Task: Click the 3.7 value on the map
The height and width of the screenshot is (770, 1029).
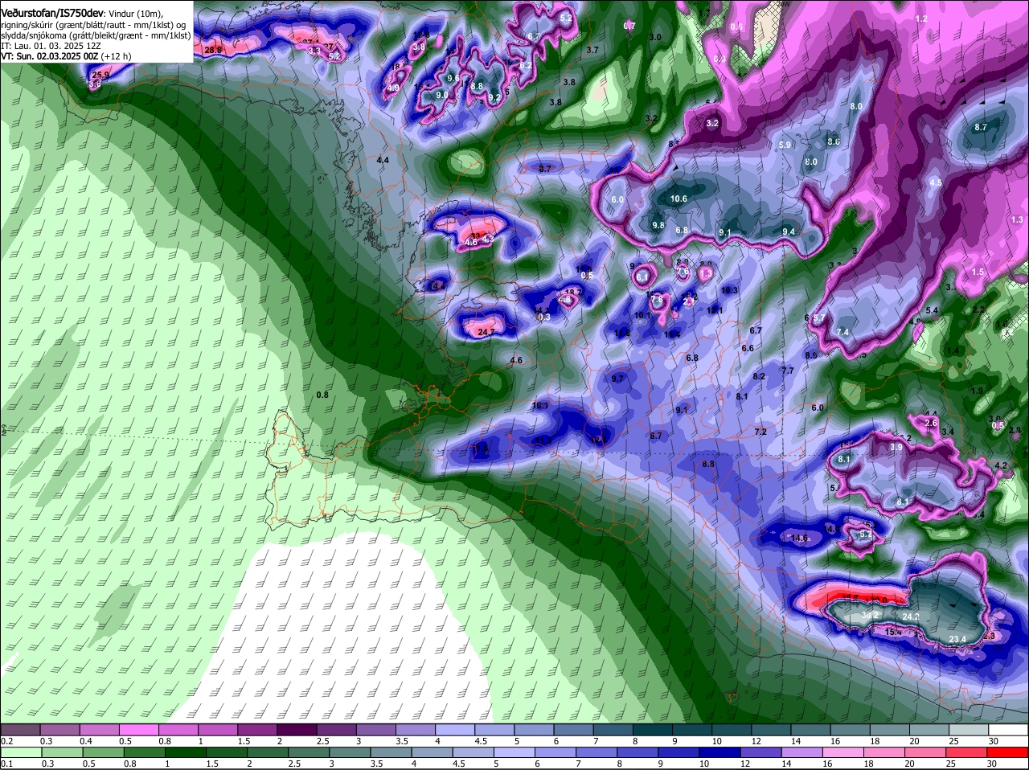Action: (592, 50)
